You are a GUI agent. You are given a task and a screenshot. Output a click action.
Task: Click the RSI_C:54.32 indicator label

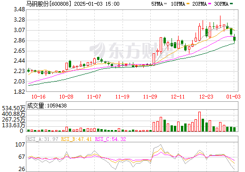click(111, 139)
